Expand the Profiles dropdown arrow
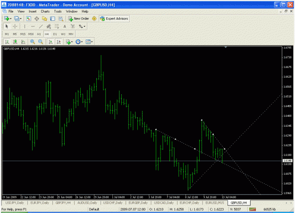Image resolution: width=295 pixels, height=213 pixels. tap(20, 19)
